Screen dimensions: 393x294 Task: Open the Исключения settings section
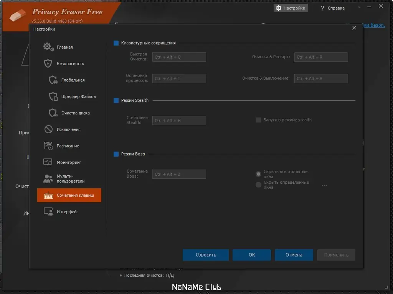tap(69, 129)
